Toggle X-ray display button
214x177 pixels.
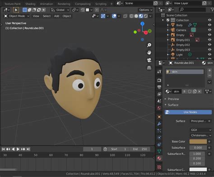tap(125, 16)
